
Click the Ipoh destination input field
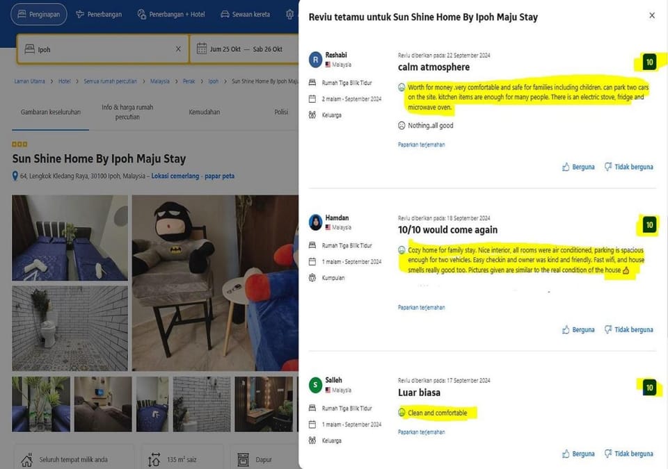point(102,49)
